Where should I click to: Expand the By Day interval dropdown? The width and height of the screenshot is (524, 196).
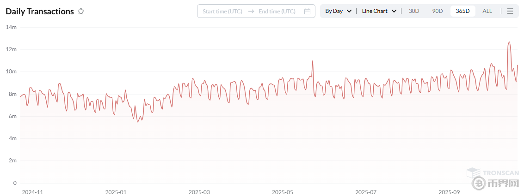[338, 11]
